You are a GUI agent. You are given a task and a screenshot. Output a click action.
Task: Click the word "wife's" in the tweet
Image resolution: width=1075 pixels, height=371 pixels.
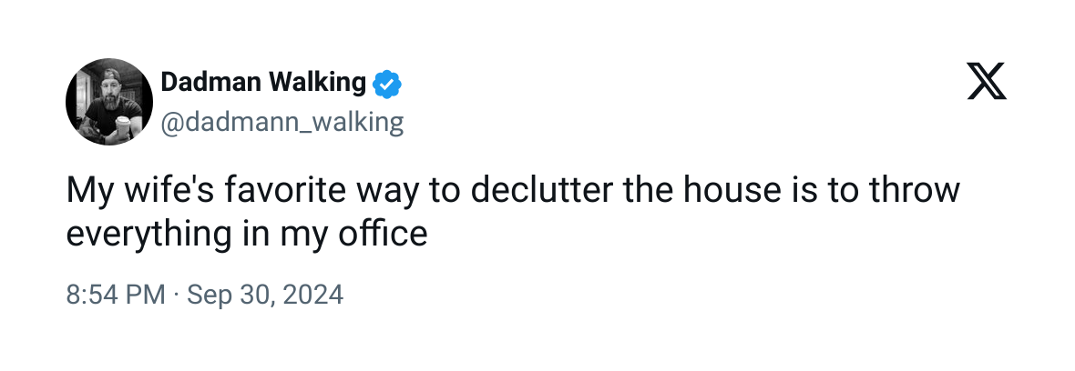tap(162, 191)
